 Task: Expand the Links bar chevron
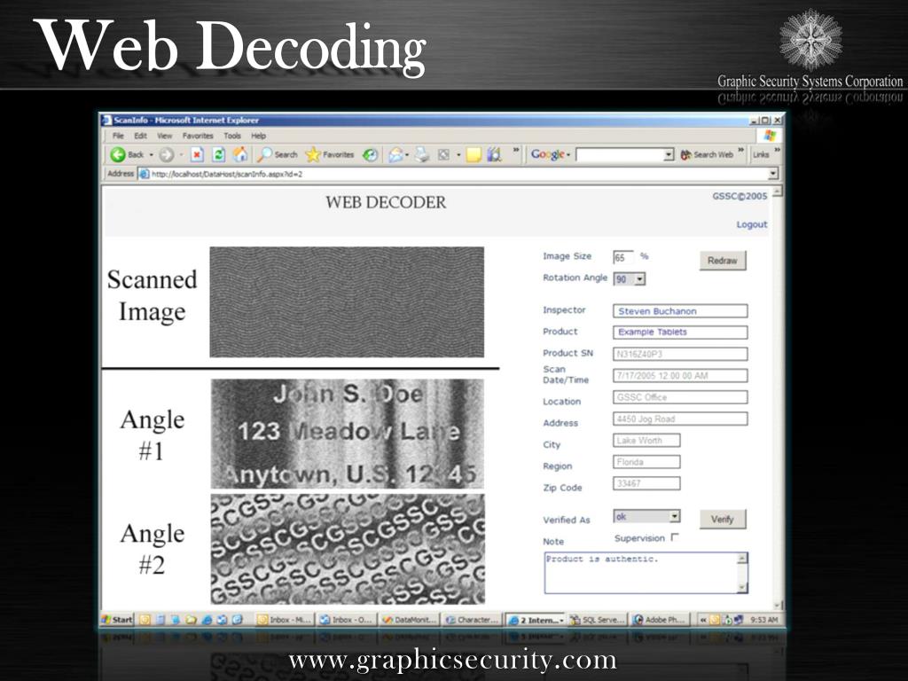point(777,151)
